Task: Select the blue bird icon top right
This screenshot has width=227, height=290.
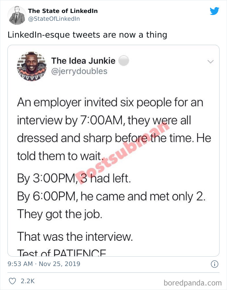Action: pos(215,11)
